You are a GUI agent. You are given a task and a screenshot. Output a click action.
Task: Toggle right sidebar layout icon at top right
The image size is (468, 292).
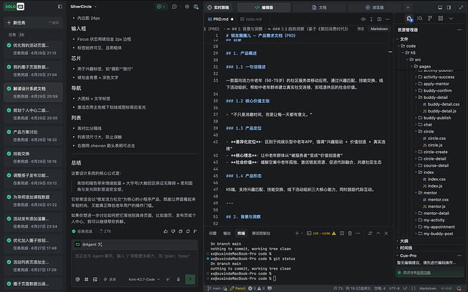coord(448,7)
